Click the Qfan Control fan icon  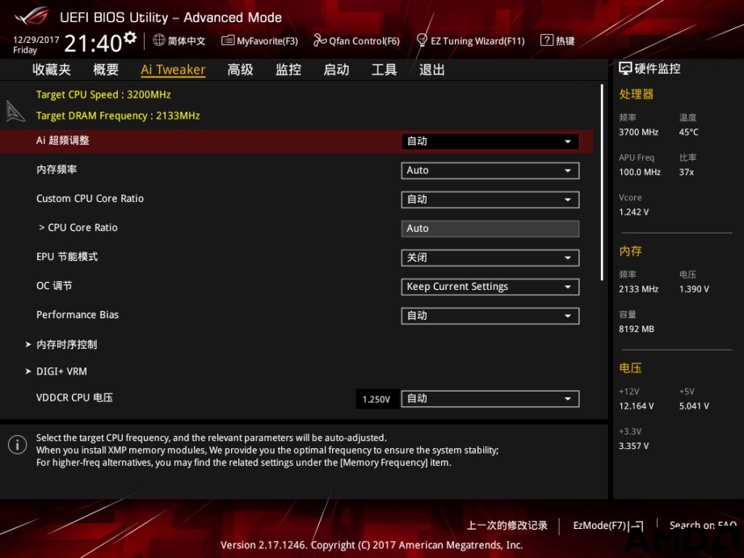click(x=319, y=40)
